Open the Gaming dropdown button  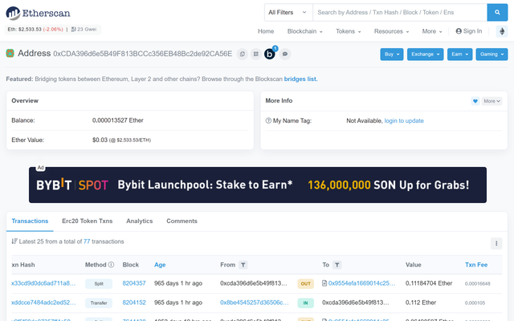(492, 55)
